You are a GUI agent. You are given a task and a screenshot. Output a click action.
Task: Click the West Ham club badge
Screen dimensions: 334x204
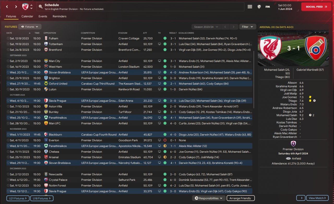[46, 67]
